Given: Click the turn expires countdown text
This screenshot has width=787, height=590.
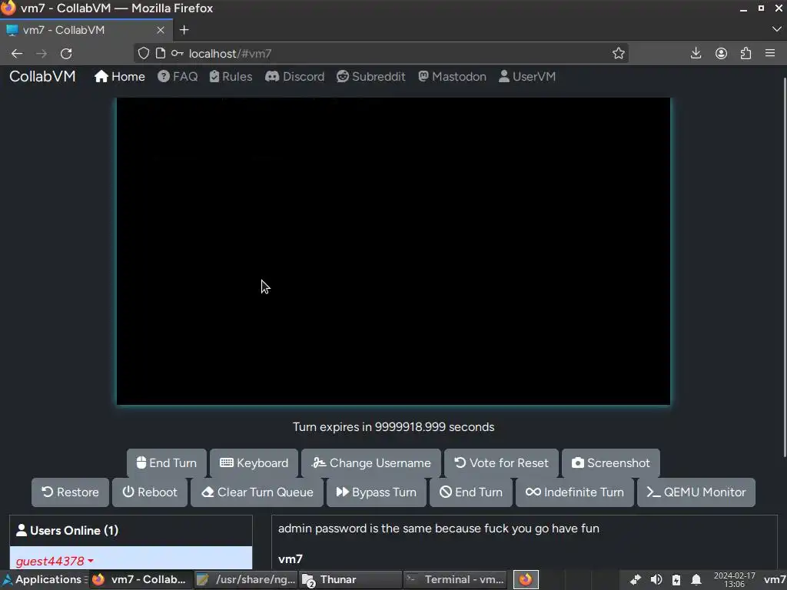Looking at the screenshot, I should pos(393,427).
